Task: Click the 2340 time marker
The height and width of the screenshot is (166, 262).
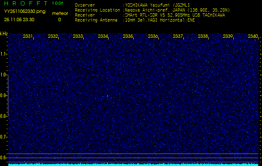Action: (x=252, y=37)
